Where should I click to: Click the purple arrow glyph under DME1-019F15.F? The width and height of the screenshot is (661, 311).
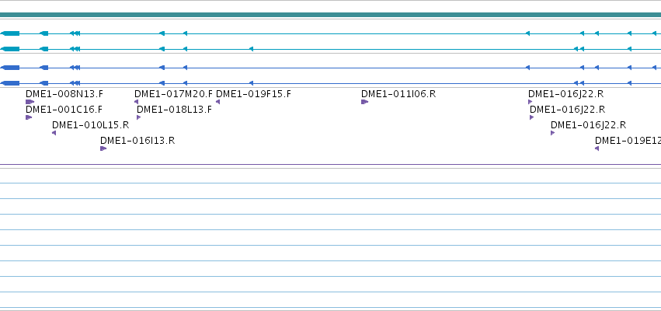pos(218,102)
